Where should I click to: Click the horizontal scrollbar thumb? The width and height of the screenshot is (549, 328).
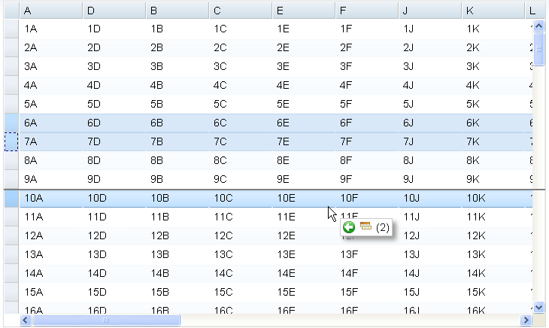tap(106, 320)
